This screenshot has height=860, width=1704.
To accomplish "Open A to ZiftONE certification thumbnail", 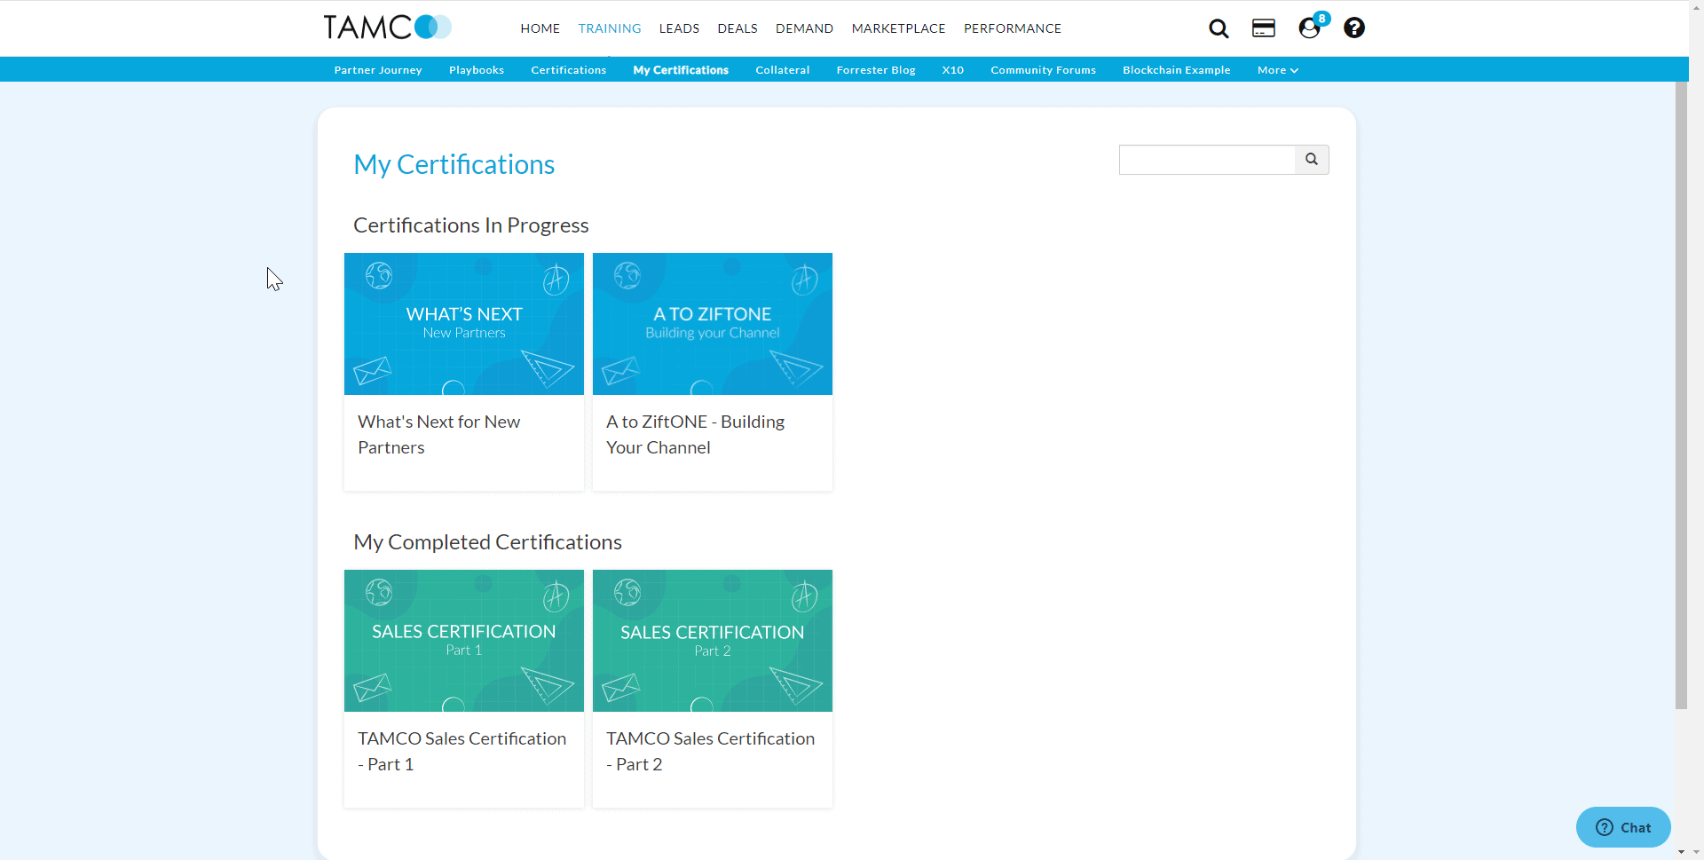I will pos(713,324).
